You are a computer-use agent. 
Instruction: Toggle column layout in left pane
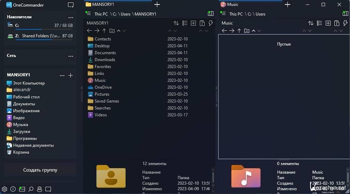211,14
